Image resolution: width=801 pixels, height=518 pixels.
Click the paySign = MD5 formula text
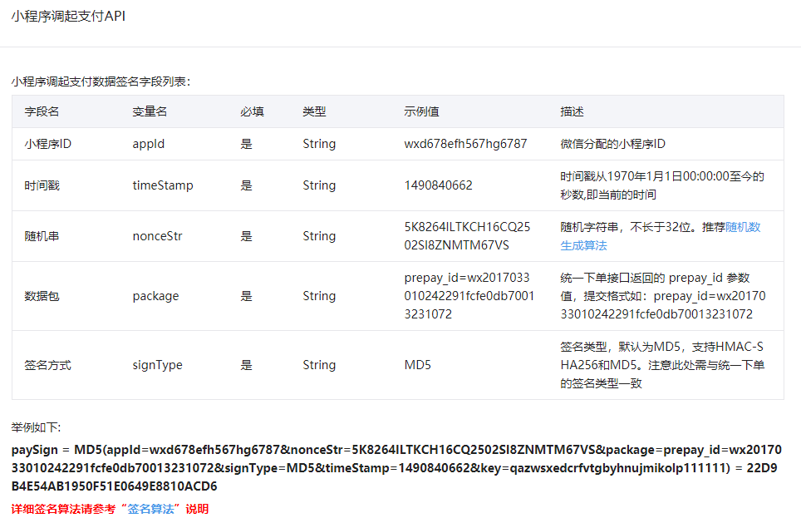coord(396,468)
